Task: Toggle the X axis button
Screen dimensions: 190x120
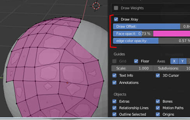Action: tap(174, 61)
